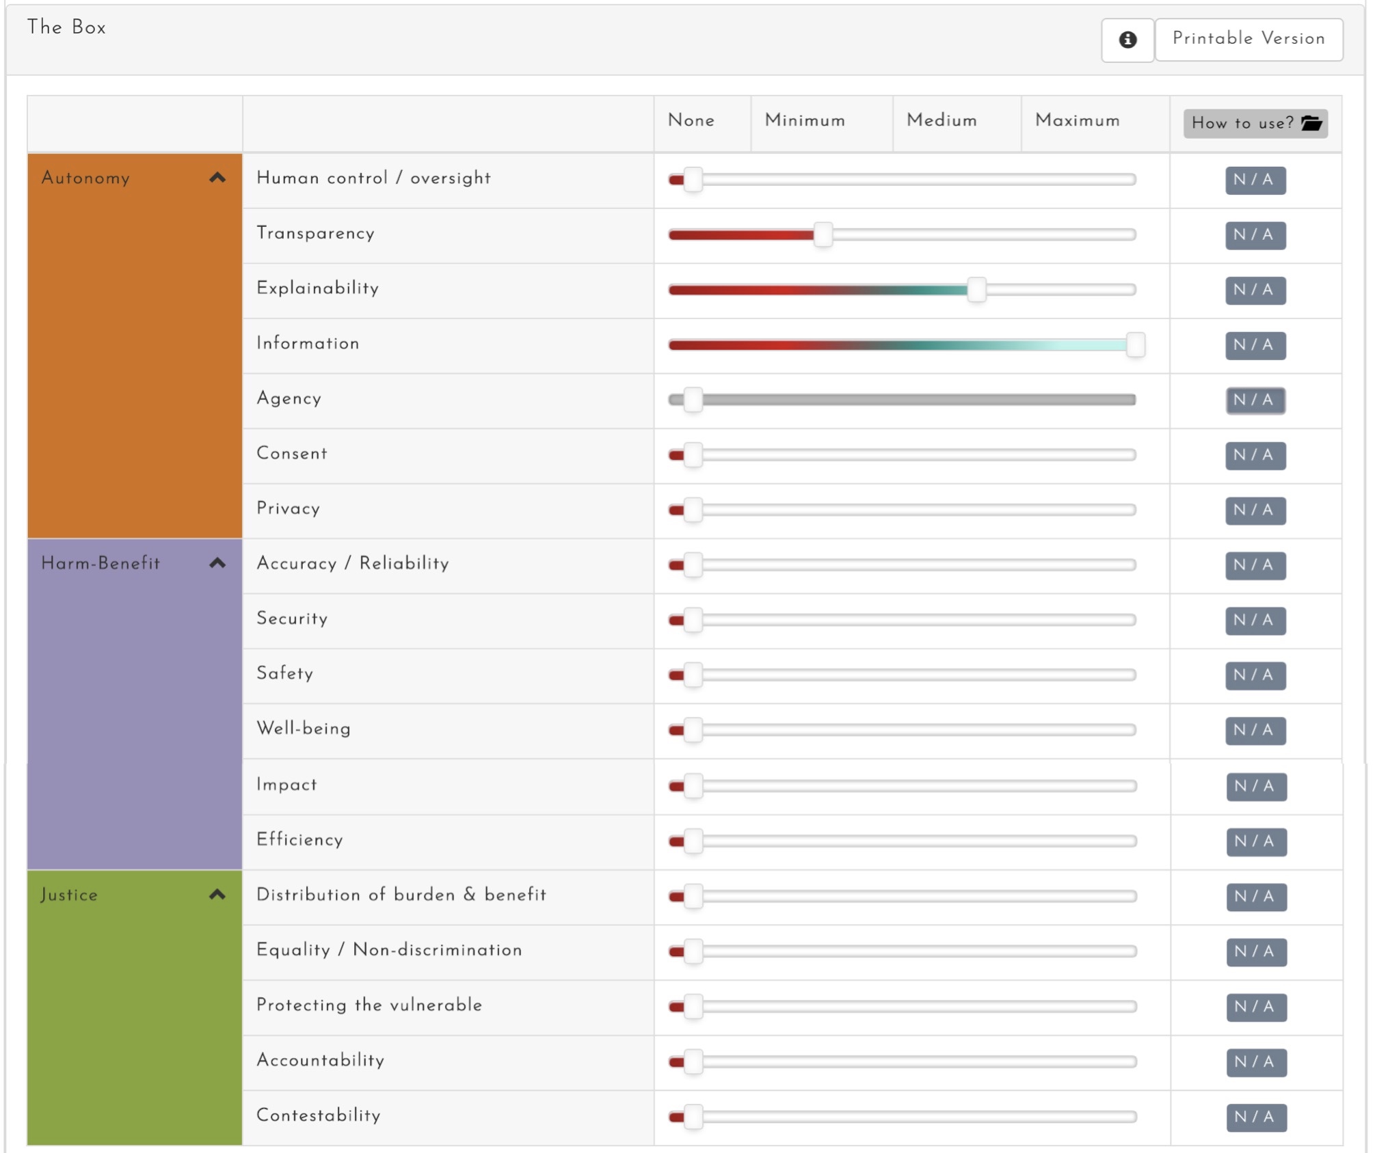
Task: Collapse the Autonomy section chevron
Action: pyautogui.click(x=217, y=178)
